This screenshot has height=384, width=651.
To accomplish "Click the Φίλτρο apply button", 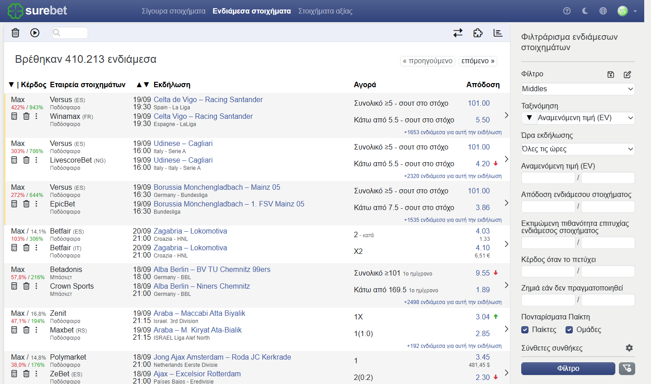I will (x=568, y=369).
